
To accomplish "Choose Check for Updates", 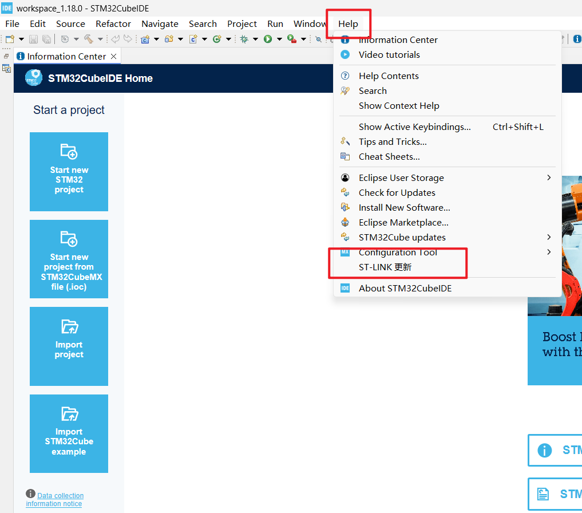I will click(x=448, y=192).
